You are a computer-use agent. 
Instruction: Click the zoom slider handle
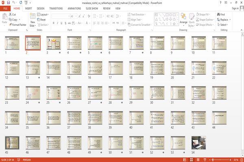click(213, 160)
